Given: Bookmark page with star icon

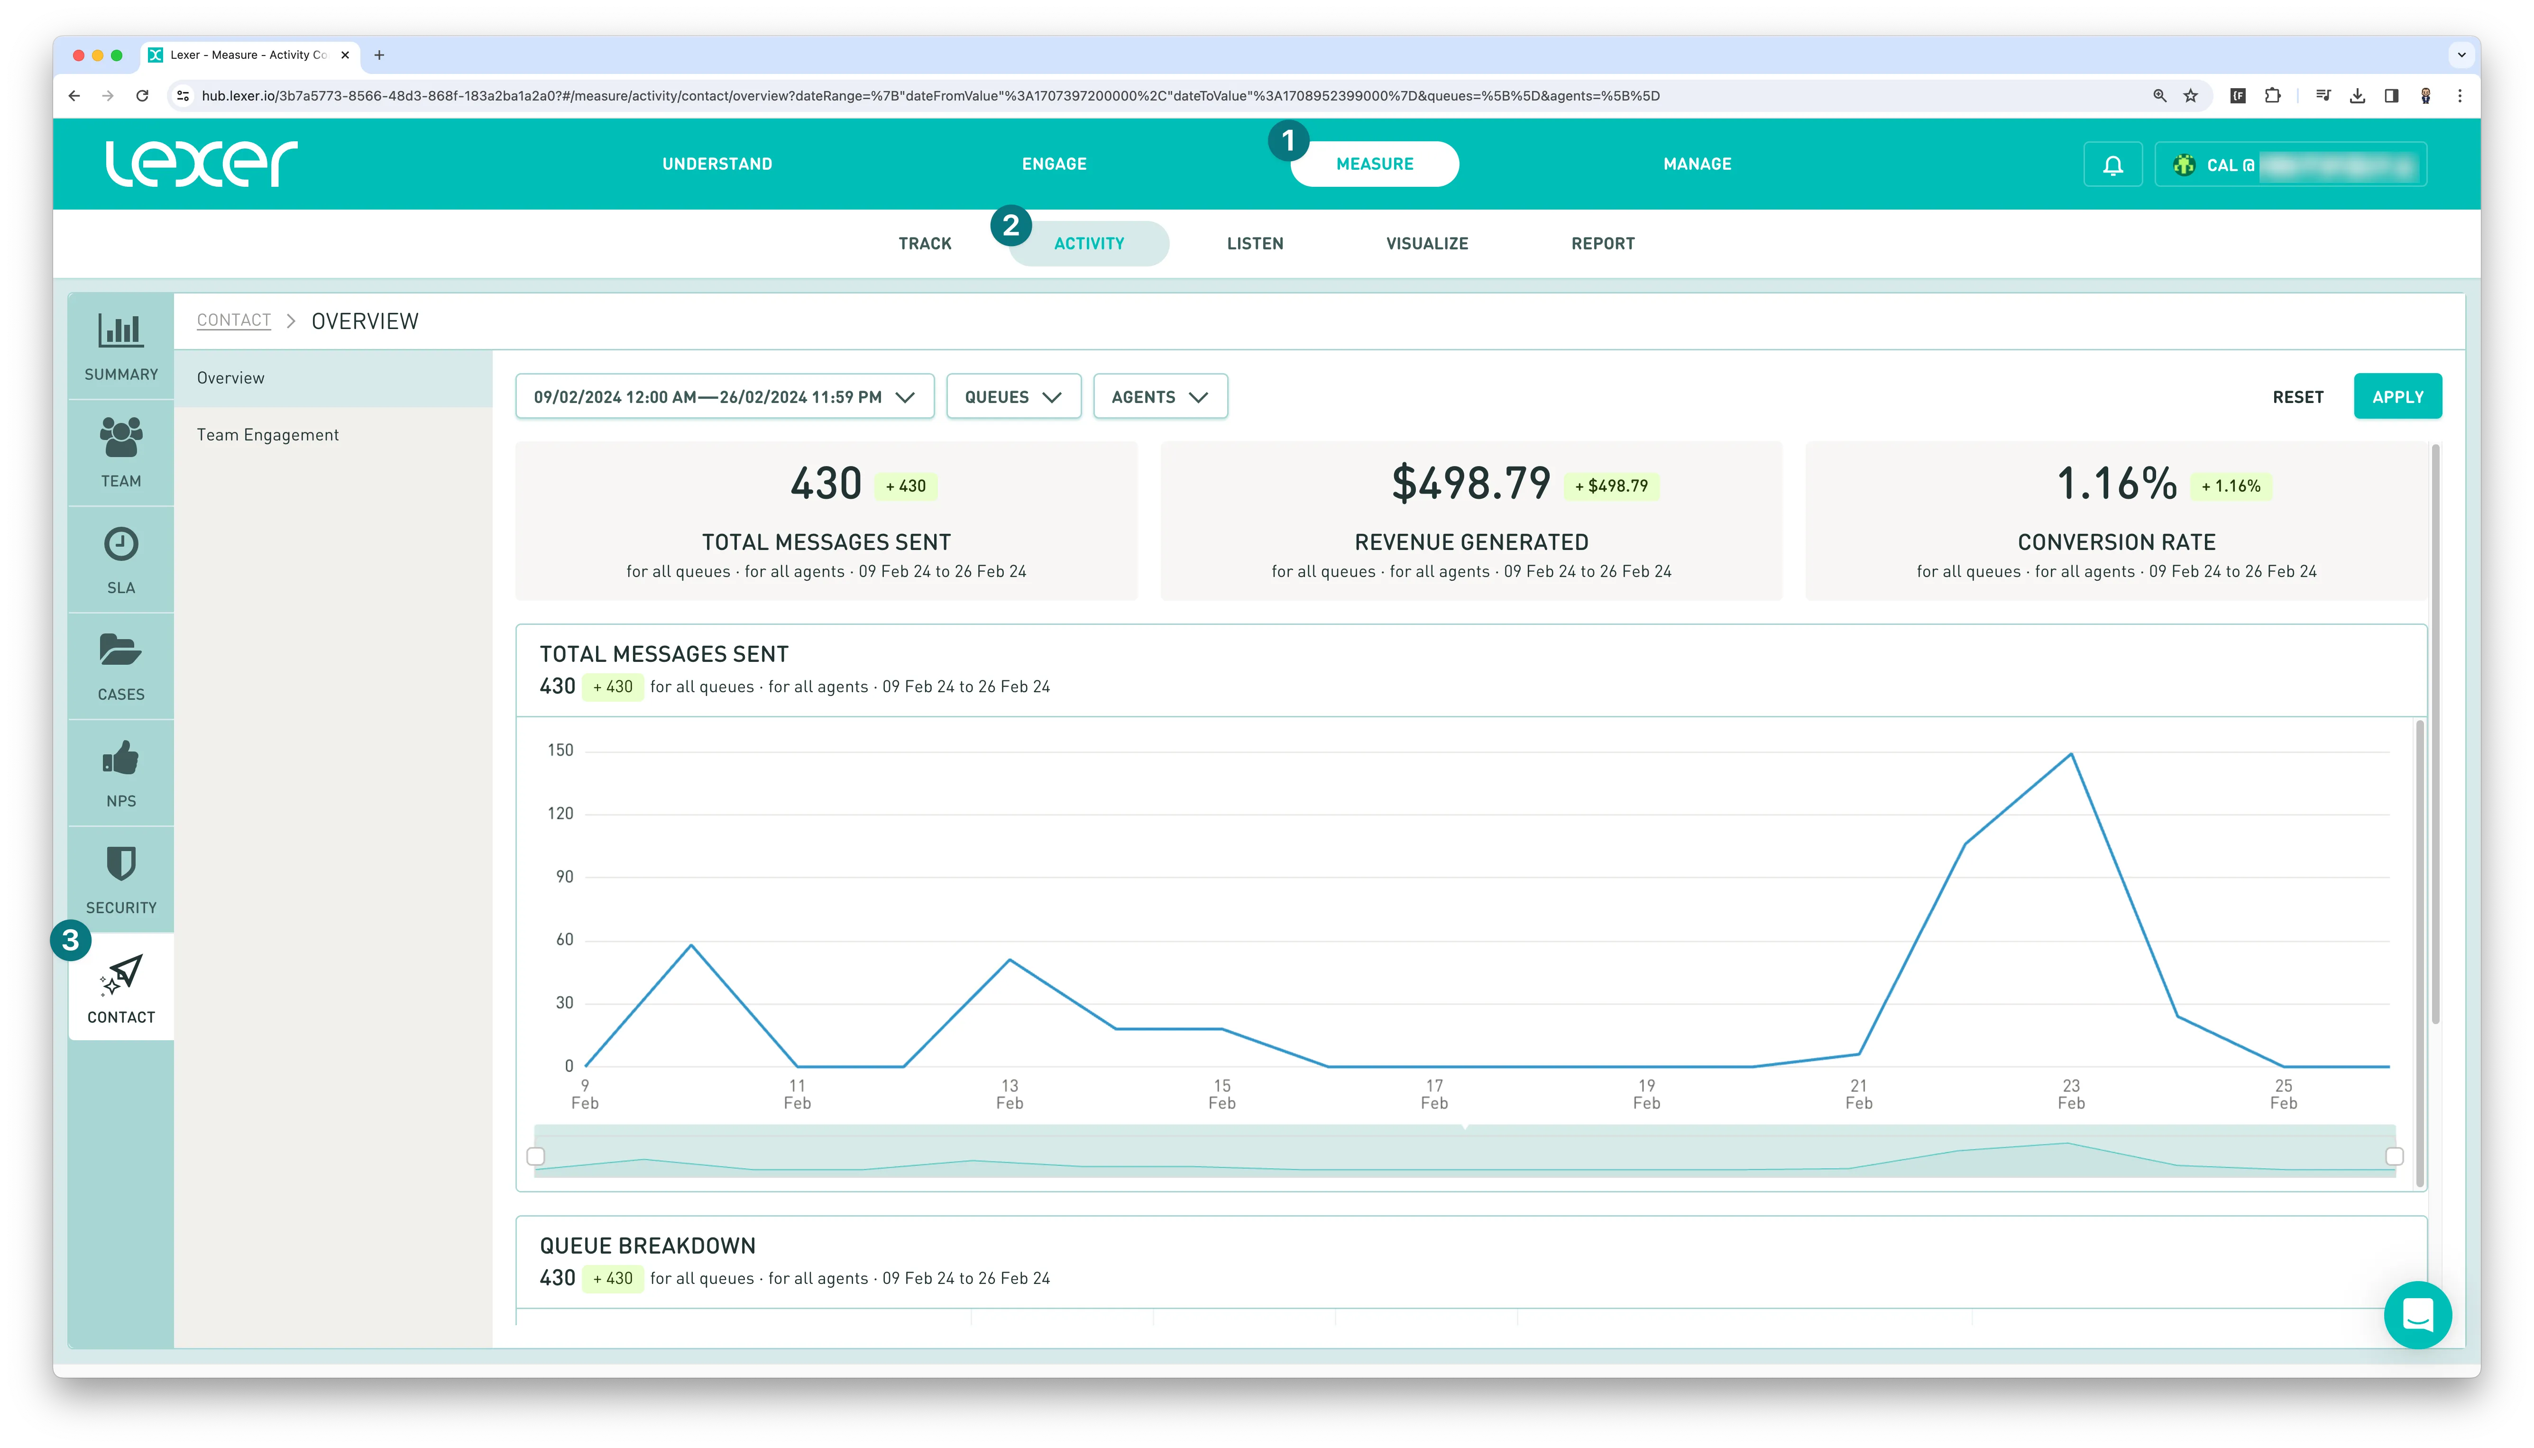Looking at the screenshot, I should [x=2190, y=96].
